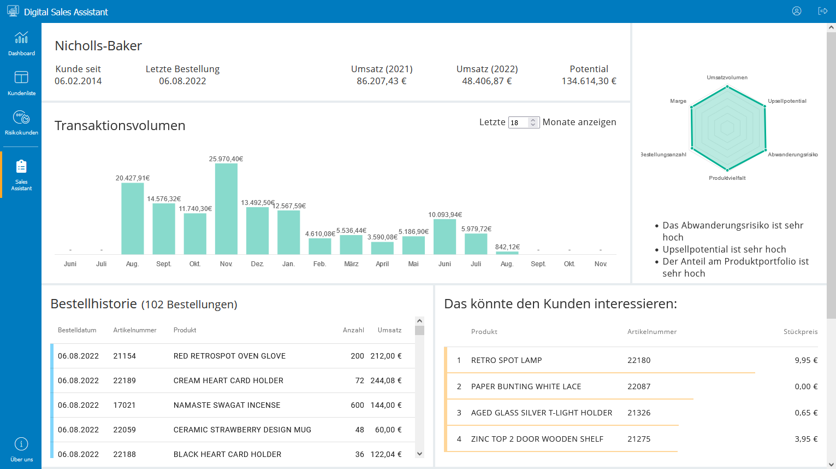
Task: Click the logout icon in header
Action: tap(822, 11)
